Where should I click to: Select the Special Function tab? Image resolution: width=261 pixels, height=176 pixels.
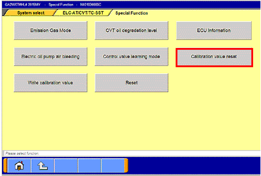pos(132,13)
